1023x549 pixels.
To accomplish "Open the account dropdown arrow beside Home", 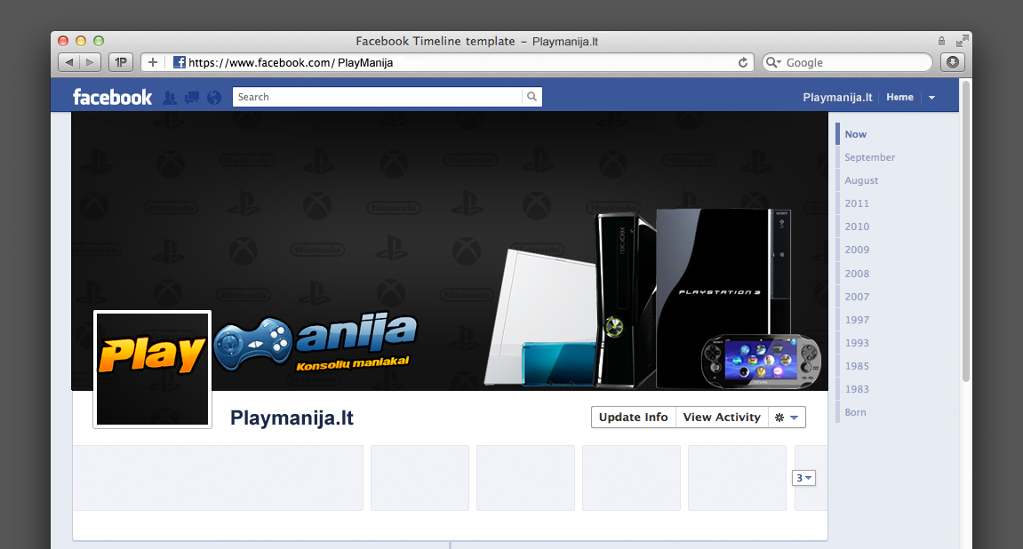I will (x=931, y=97).
